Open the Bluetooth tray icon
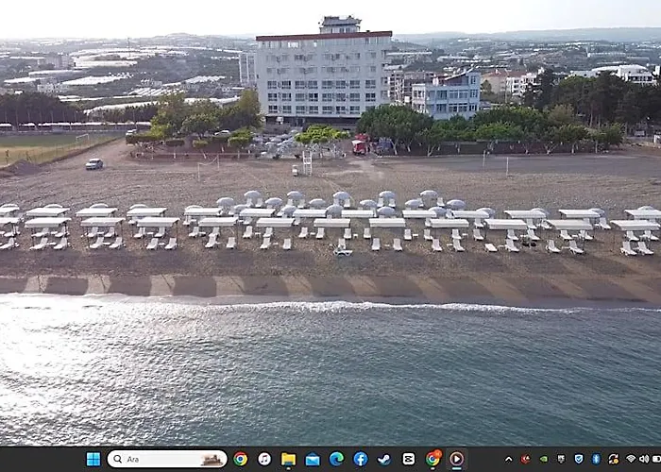This screenshot has width=661, height=472. (x=596, y=459)
